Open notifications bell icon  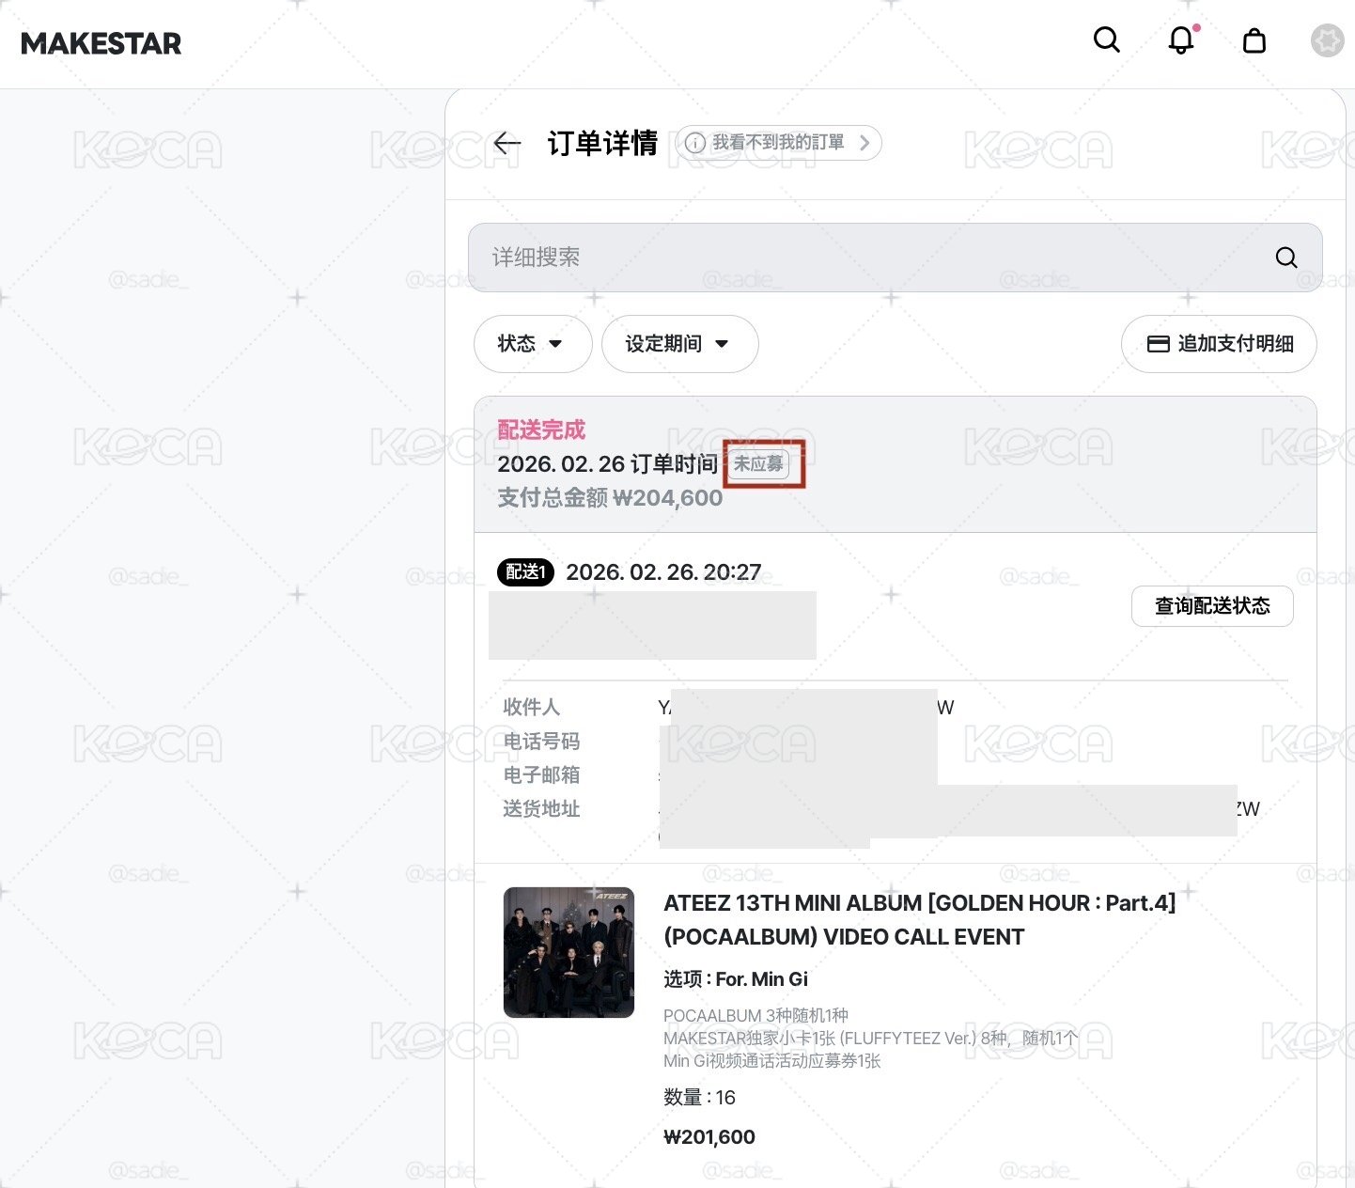(x=1181, y=39)
